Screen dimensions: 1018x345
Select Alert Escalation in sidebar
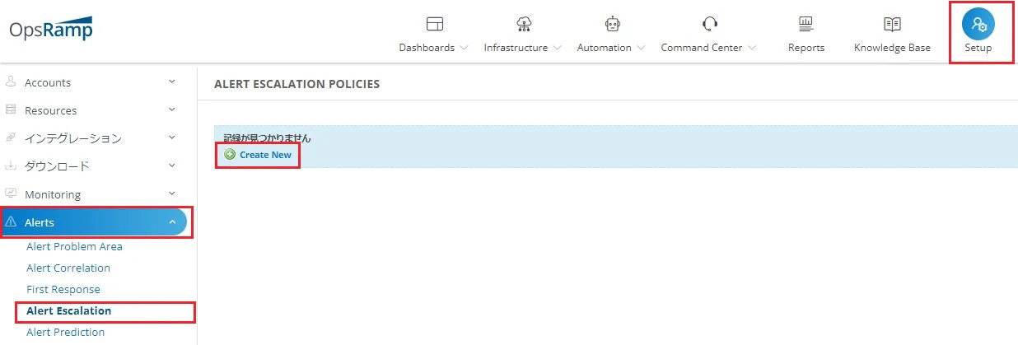pos(69,310)
